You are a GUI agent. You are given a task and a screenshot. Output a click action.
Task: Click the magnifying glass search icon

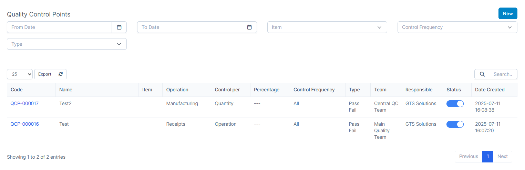pos(482,74)
